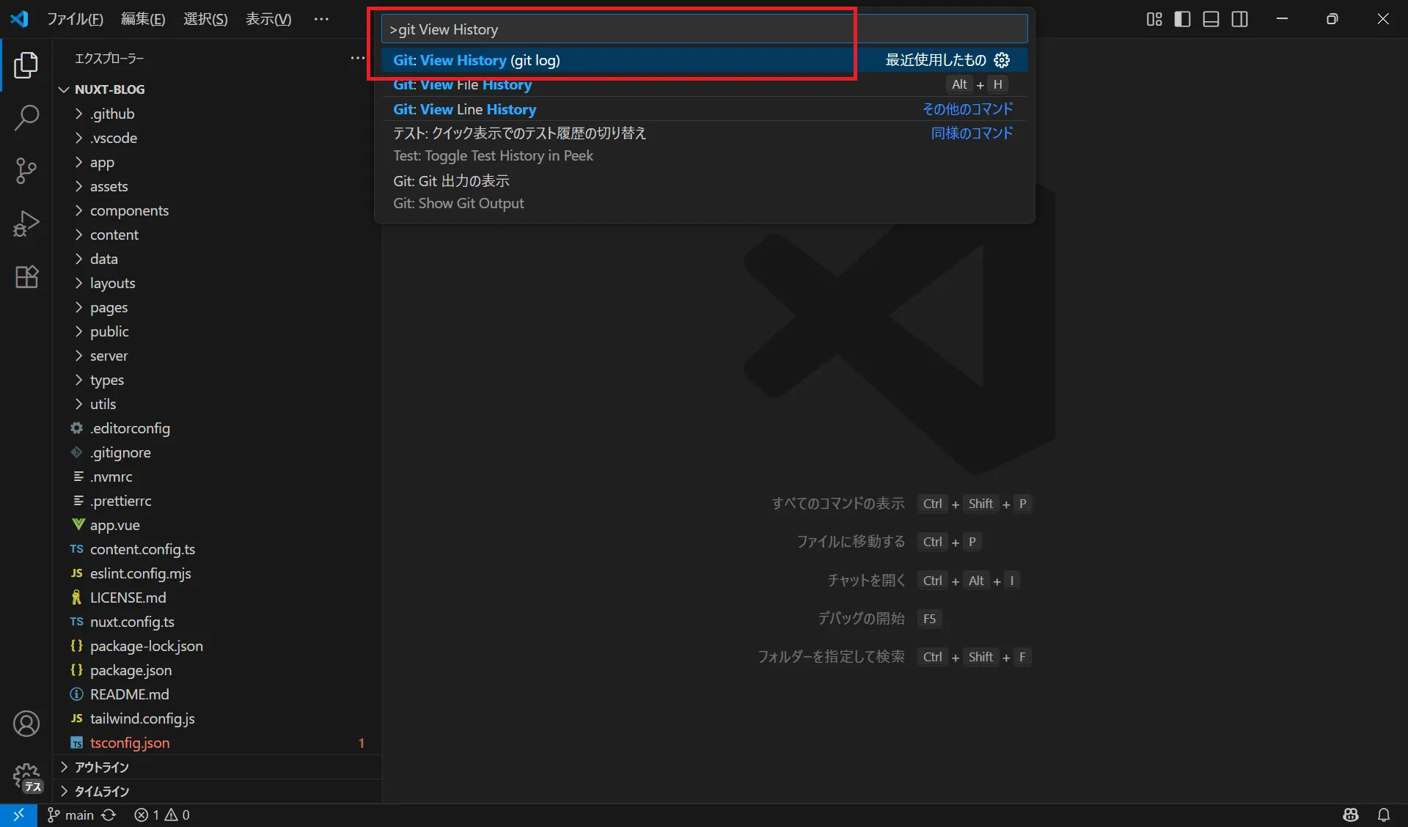The height and width of the screenshot is (827, 1408).
Task: Open the Run and Debug view
Action: [26, 224]
